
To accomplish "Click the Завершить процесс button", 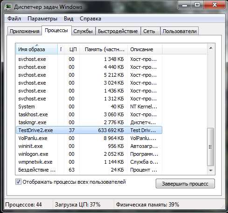I will 185,184.
